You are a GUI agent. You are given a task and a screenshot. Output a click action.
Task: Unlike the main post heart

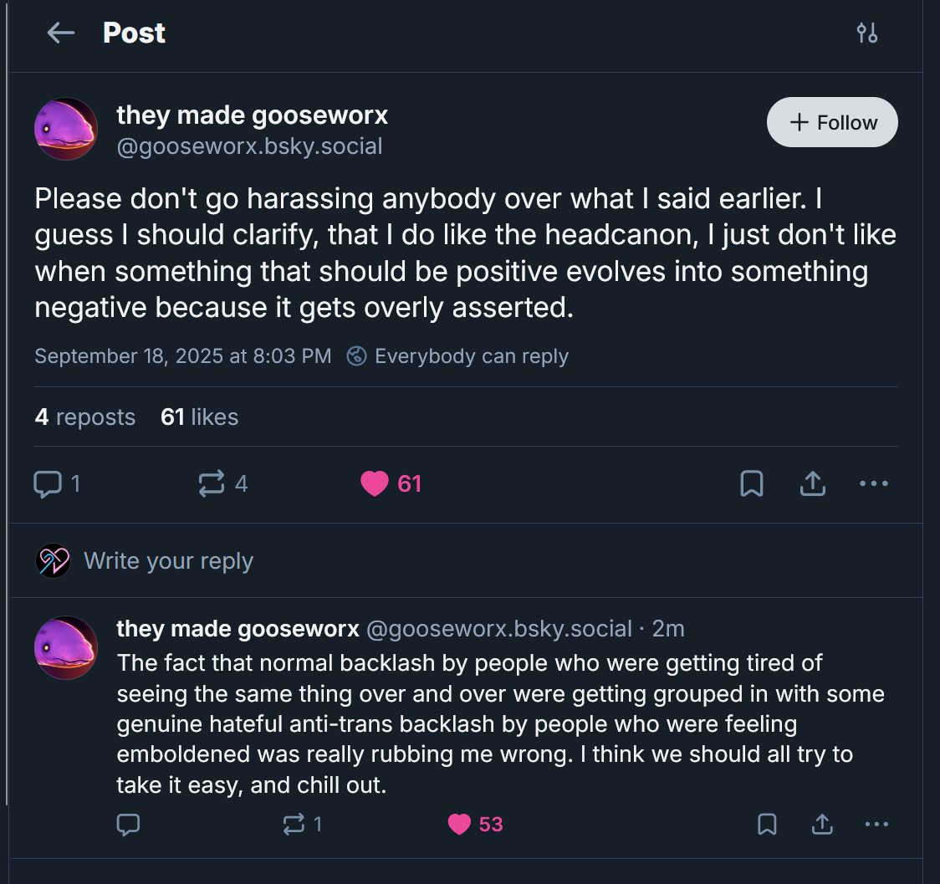(375, 483)
